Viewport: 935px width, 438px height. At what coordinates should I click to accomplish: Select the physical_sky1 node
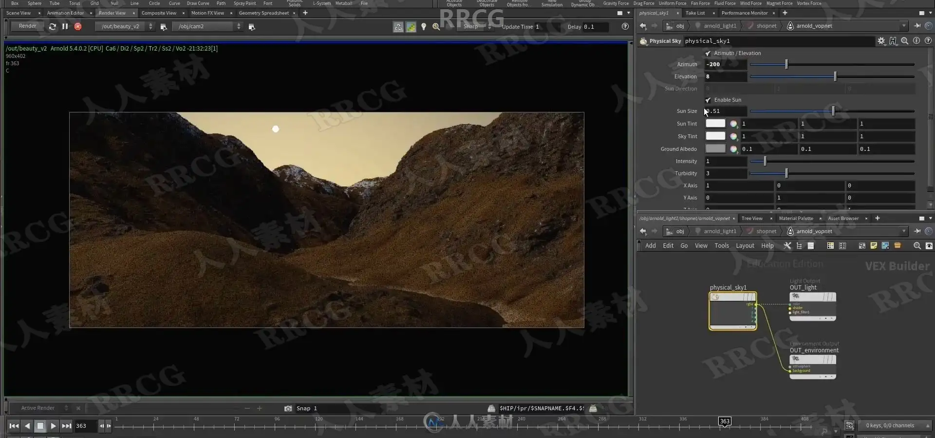[733, 311]
